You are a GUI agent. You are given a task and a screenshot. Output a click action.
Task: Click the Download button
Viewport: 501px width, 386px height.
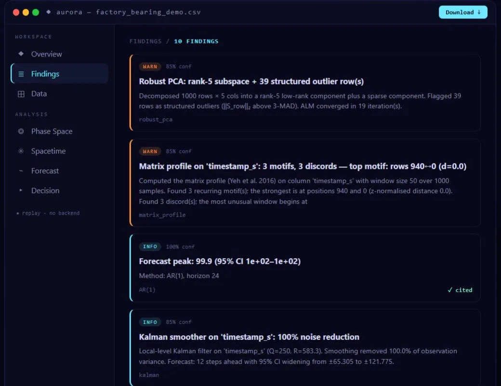pyautogui.click(x=463, y=12)
